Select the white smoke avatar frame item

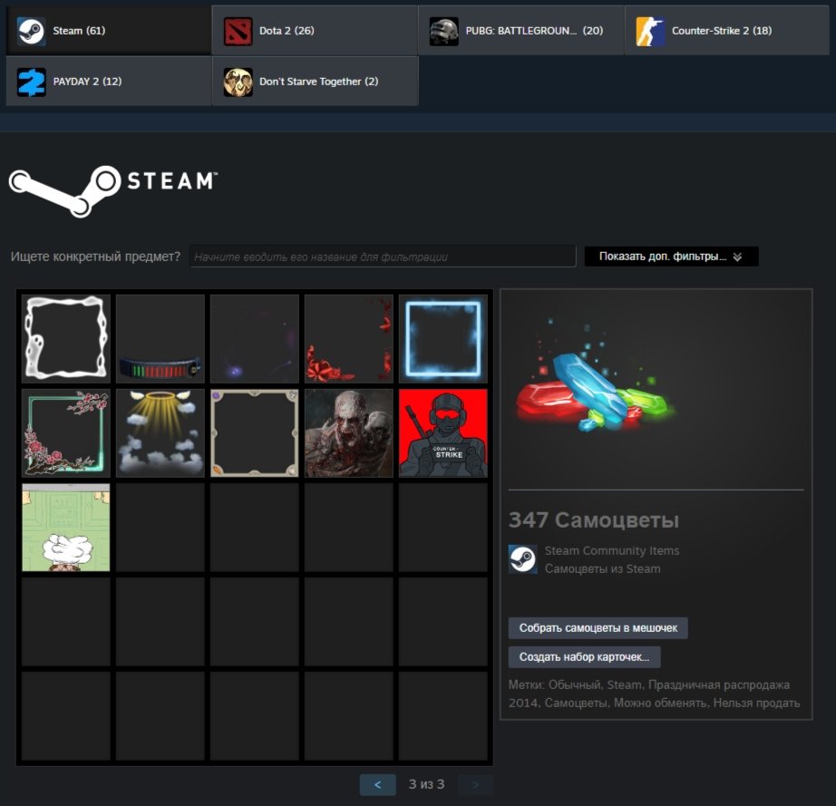pos(66,338)
